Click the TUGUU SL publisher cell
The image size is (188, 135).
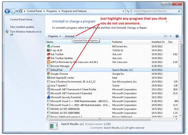(x=118, y=50)
